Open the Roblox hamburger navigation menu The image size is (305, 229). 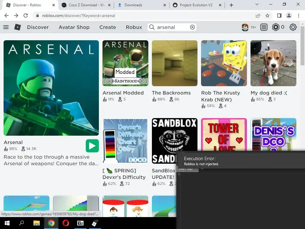click(x=6, y=27)
